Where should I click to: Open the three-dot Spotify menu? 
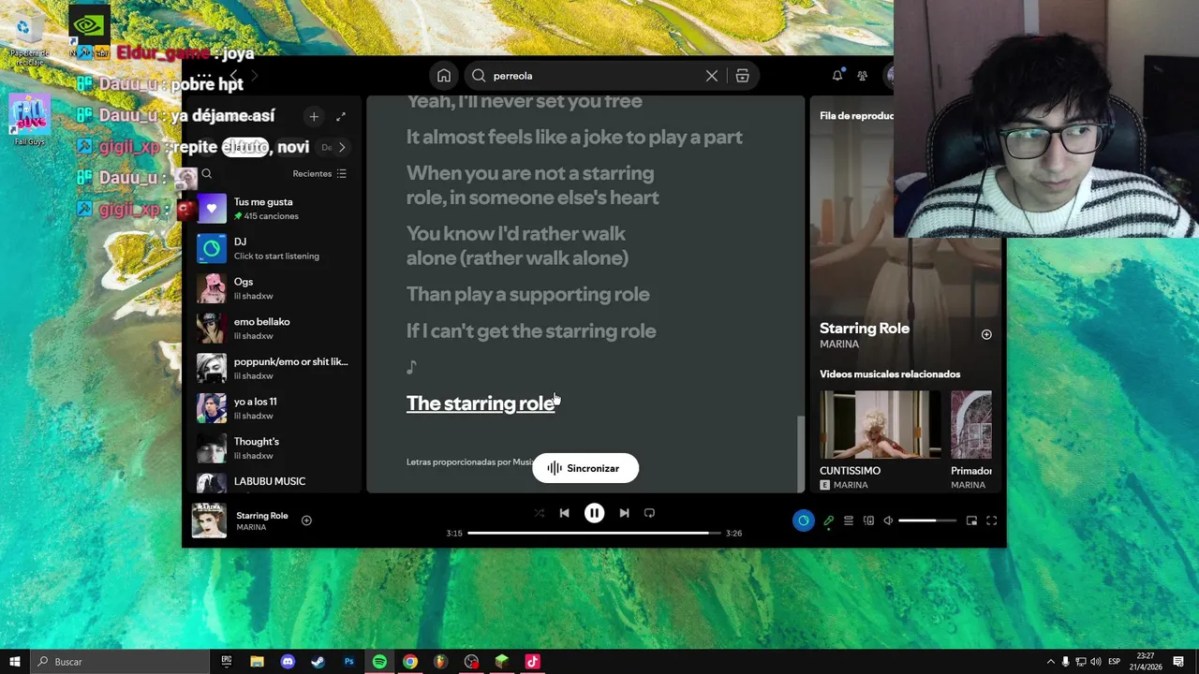coord(203,76)
